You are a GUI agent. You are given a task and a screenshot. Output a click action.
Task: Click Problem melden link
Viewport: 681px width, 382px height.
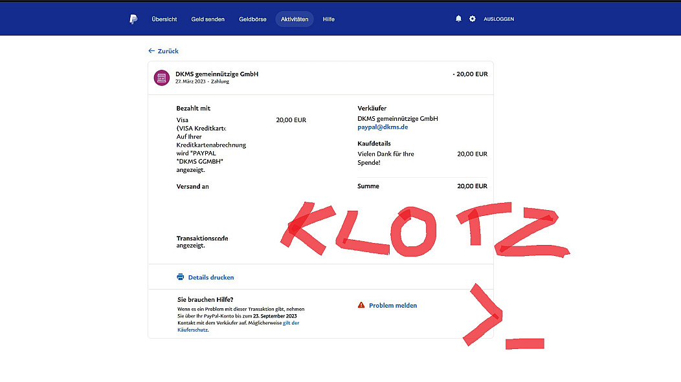coord(393,305)
